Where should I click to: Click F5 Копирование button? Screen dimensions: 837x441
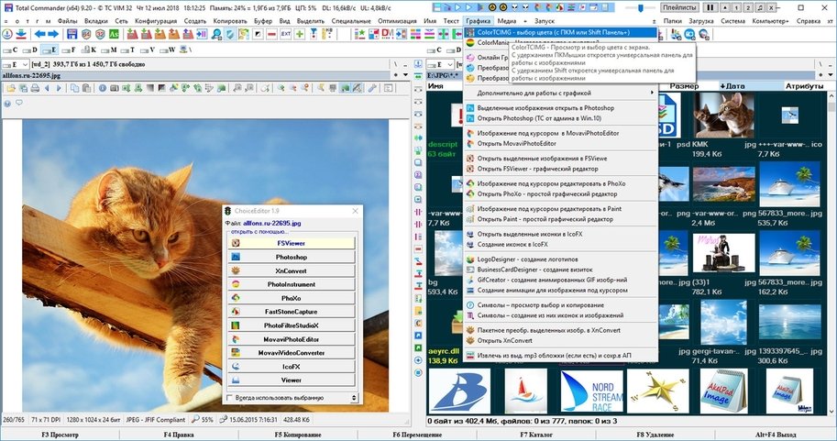[298, 435]
